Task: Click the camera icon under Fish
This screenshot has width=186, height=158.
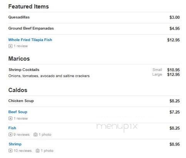Action: 35,135
